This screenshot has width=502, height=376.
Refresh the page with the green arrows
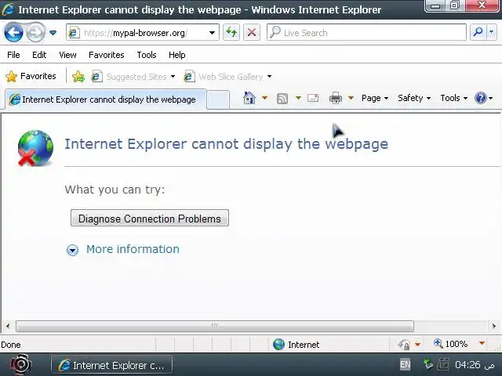(231, 32)
